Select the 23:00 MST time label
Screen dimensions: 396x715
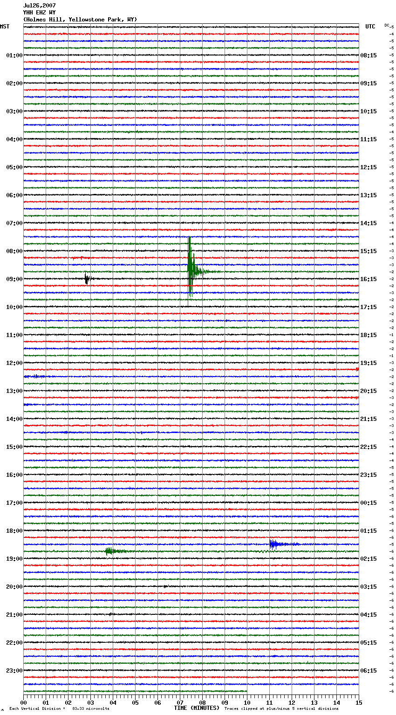tap(14, 671)
